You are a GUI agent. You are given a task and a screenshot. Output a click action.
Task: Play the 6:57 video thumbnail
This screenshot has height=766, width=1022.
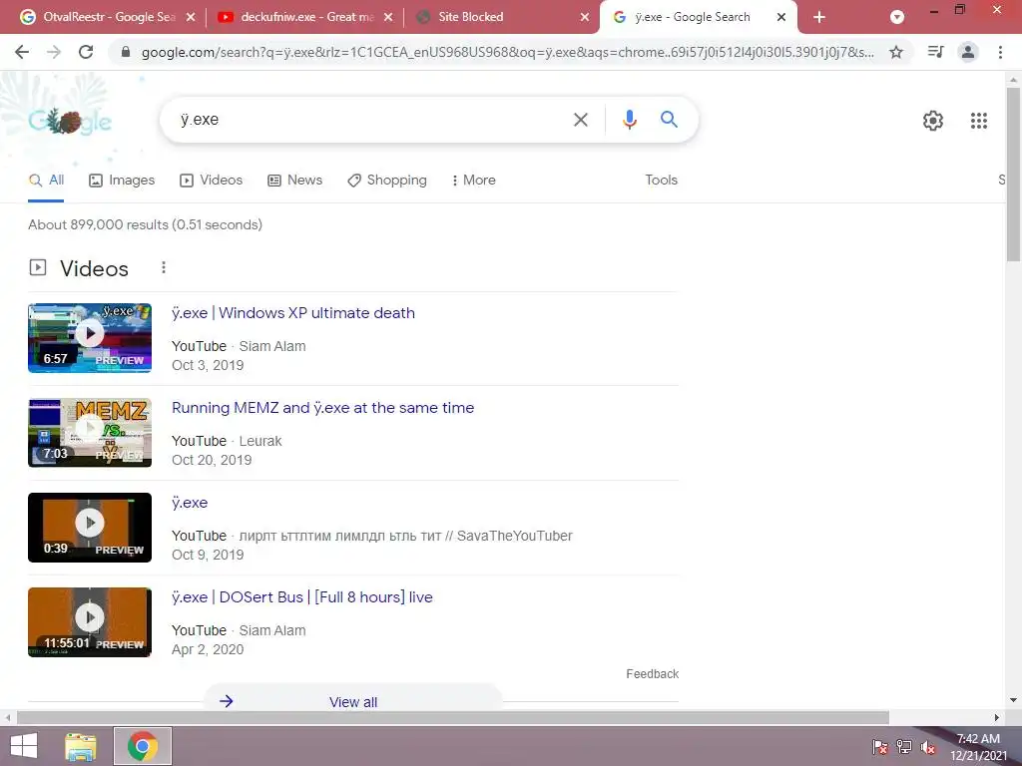click(90, 338)
